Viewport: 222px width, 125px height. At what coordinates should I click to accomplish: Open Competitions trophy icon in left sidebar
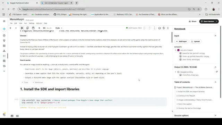pos(4,41)
